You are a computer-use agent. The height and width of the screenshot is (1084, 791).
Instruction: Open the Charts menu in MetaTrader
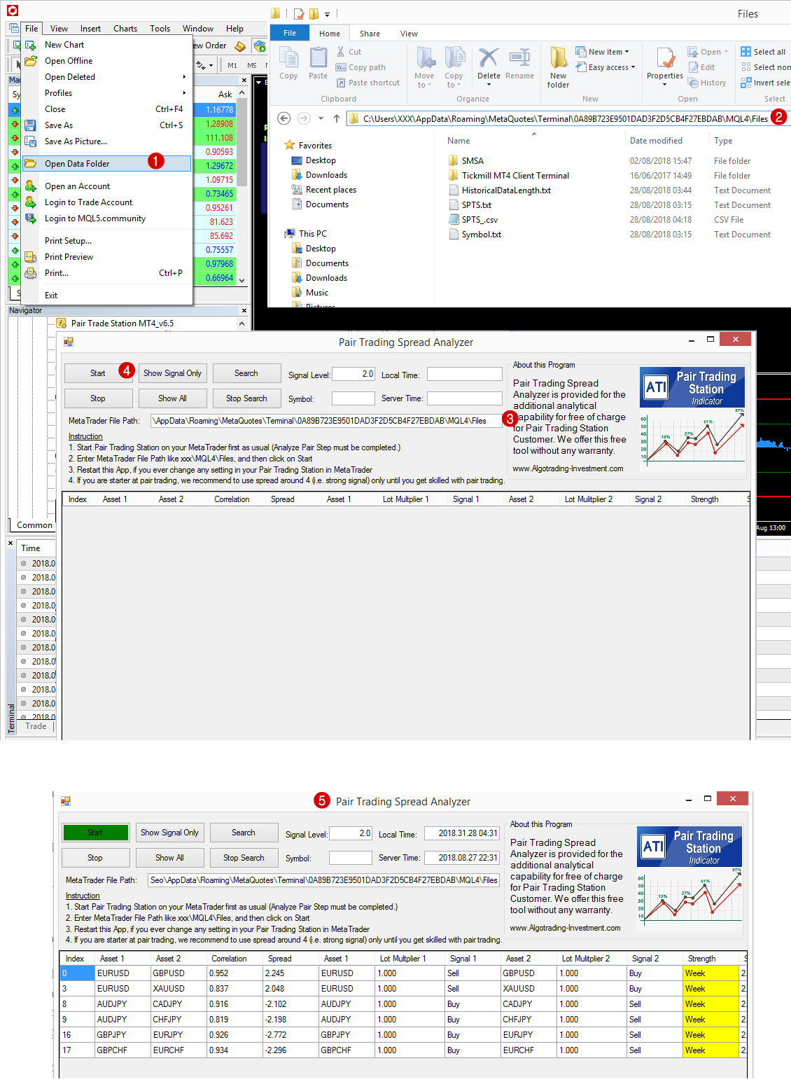(x=125, y=29)
